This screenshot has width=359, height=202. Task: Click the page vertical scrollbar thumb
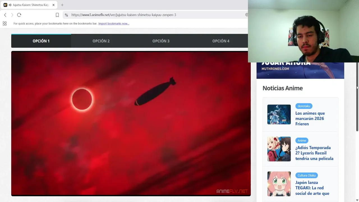357,97
